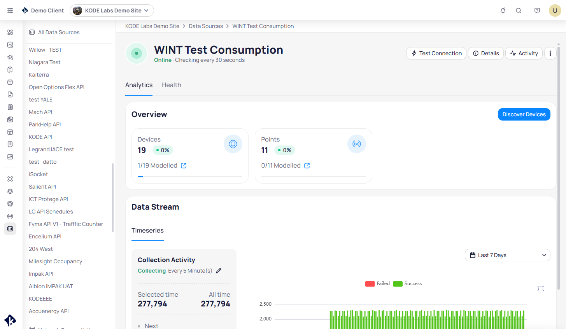Open the active data sources sidebar icon

pyautogui.click(x=10, y=229)
